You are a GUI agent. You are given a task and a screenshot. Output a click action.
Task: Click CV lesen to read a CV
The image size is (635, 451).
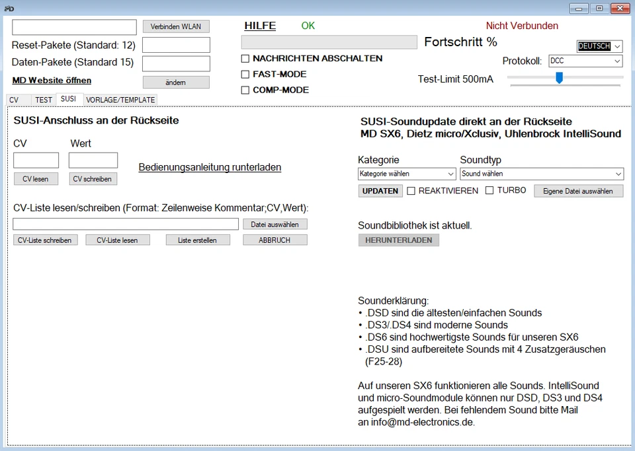click(x=36, y=178)
